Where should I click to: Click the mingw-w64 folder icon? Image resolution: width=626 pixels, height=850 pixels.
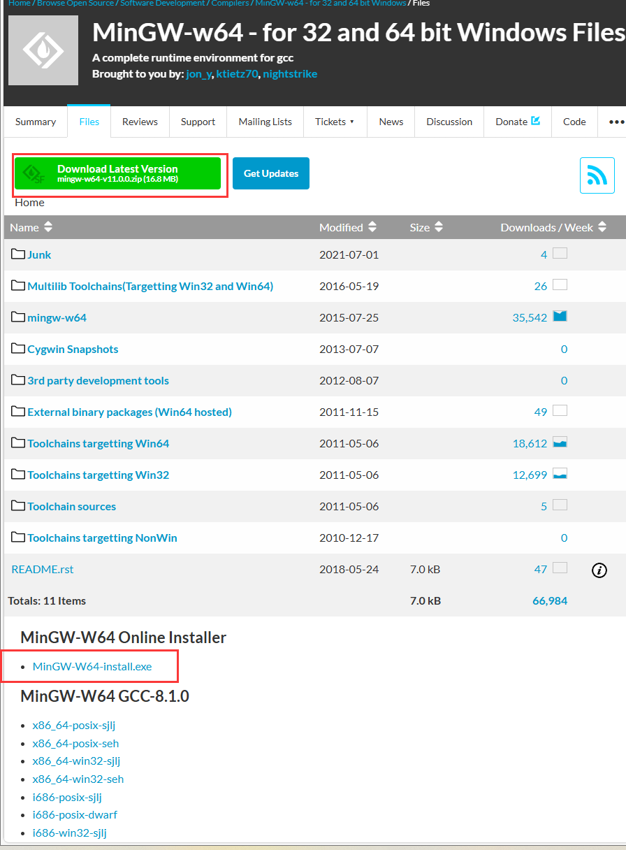click(x=18, y=317)
